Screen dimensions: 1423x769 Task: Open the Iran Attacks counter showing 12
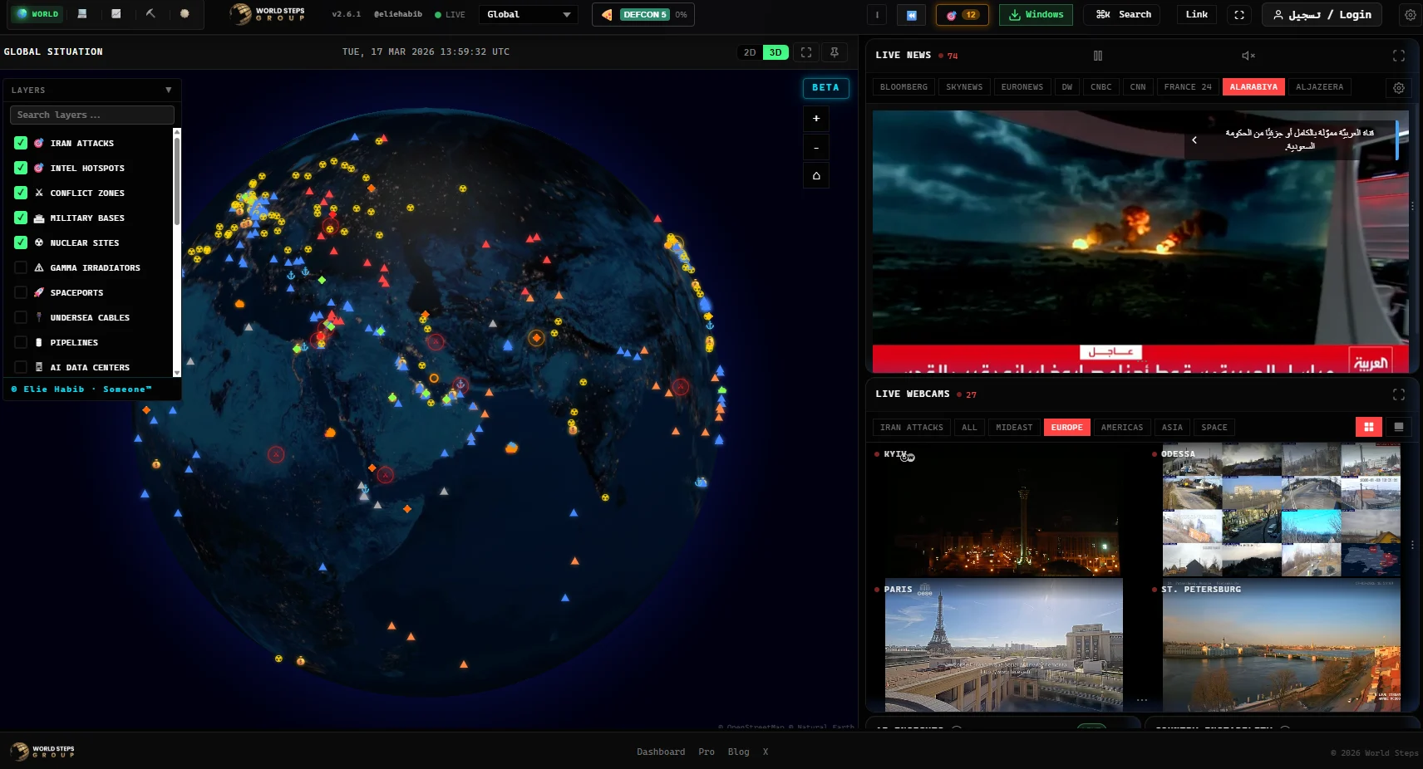tap(961, 14)
